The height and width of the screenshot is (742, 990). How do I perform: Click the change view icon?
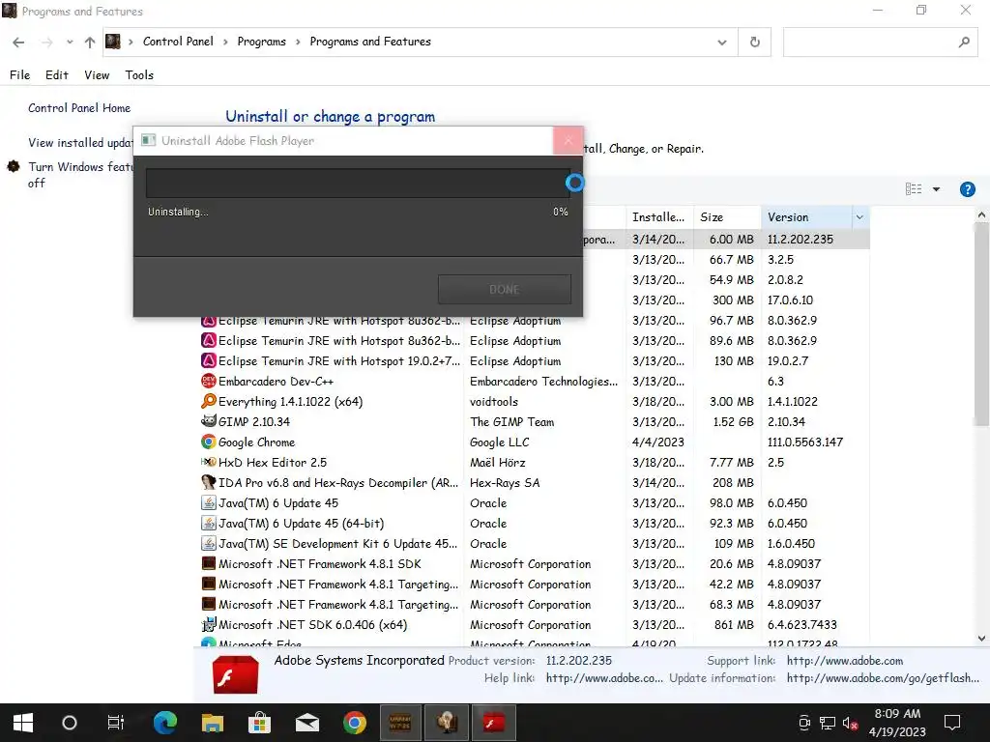coord(913,189)
